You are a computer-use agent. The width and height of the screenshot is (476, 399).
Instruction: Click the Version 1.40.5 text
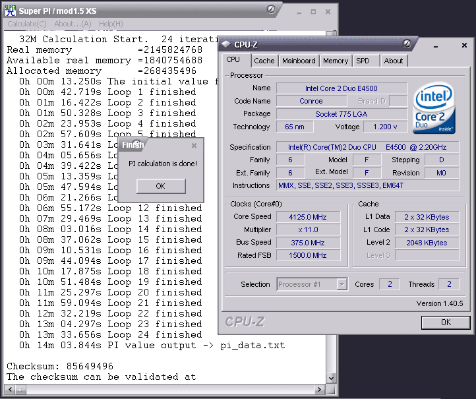coord(440,303)
